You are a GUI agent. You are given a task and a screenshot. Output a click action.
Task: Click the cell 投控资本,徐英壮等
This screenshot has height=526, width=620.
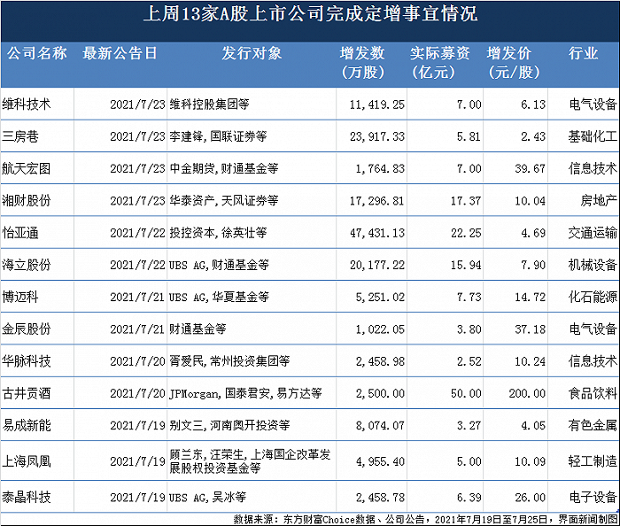coord(218,233)
